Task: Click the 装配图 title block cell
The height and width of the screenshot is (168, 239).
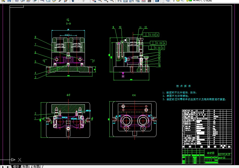Action: 211,153
